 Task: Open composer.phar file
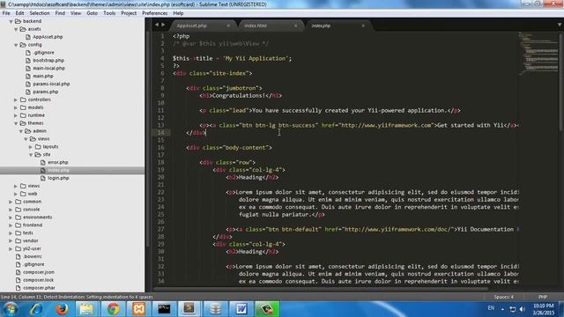click(39, 288)
